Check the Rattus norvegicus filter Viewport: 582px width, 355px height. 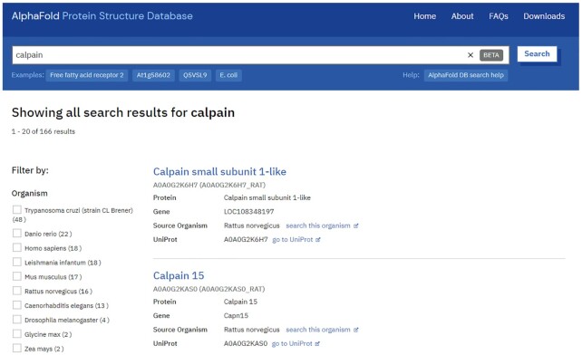(x=17, y=291)
